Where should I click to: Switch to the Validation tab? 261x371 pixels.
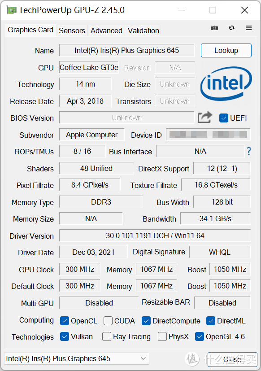click(x=143, y=31)
